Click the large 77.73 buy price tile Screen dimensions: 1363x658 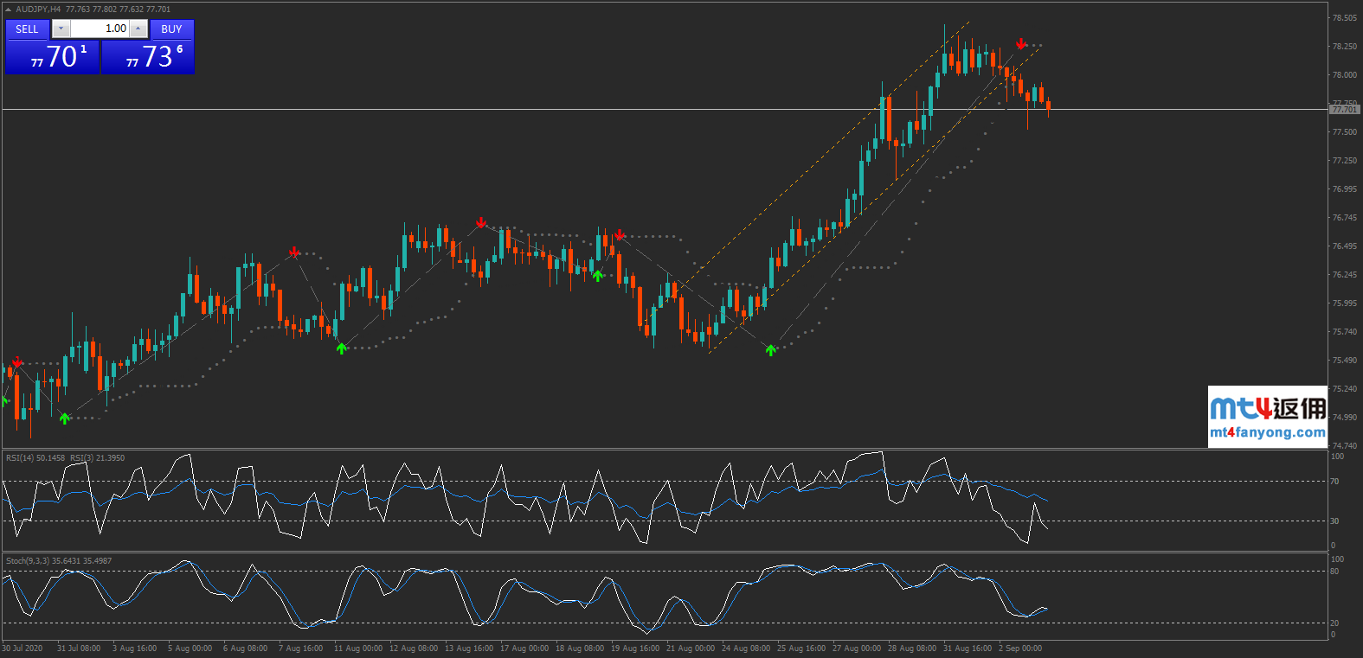[148, 57]
